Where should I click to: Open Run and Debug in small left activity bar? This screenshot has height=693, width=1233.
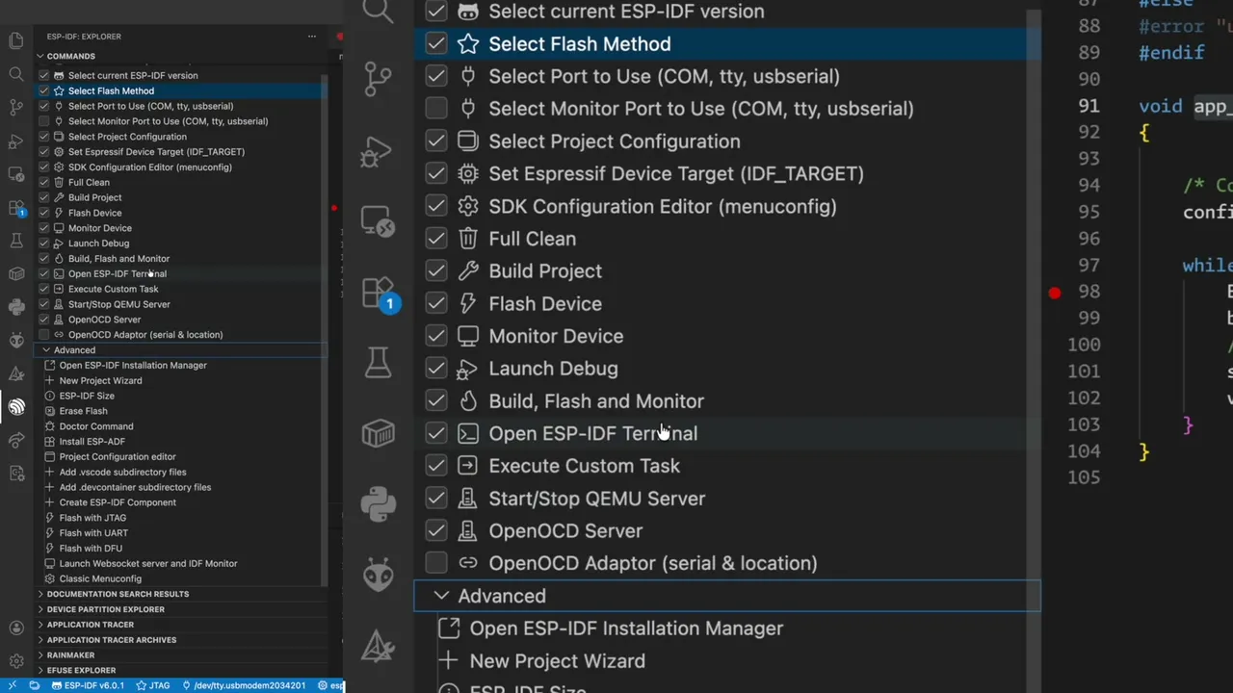point(15,141)
